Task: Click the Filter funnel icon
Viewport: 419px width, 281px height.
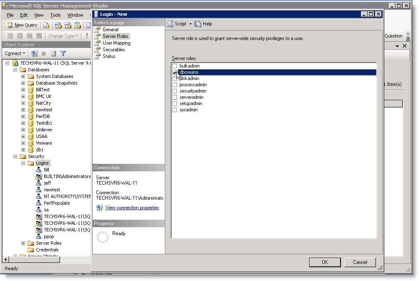Action: (x=63, y=53)
